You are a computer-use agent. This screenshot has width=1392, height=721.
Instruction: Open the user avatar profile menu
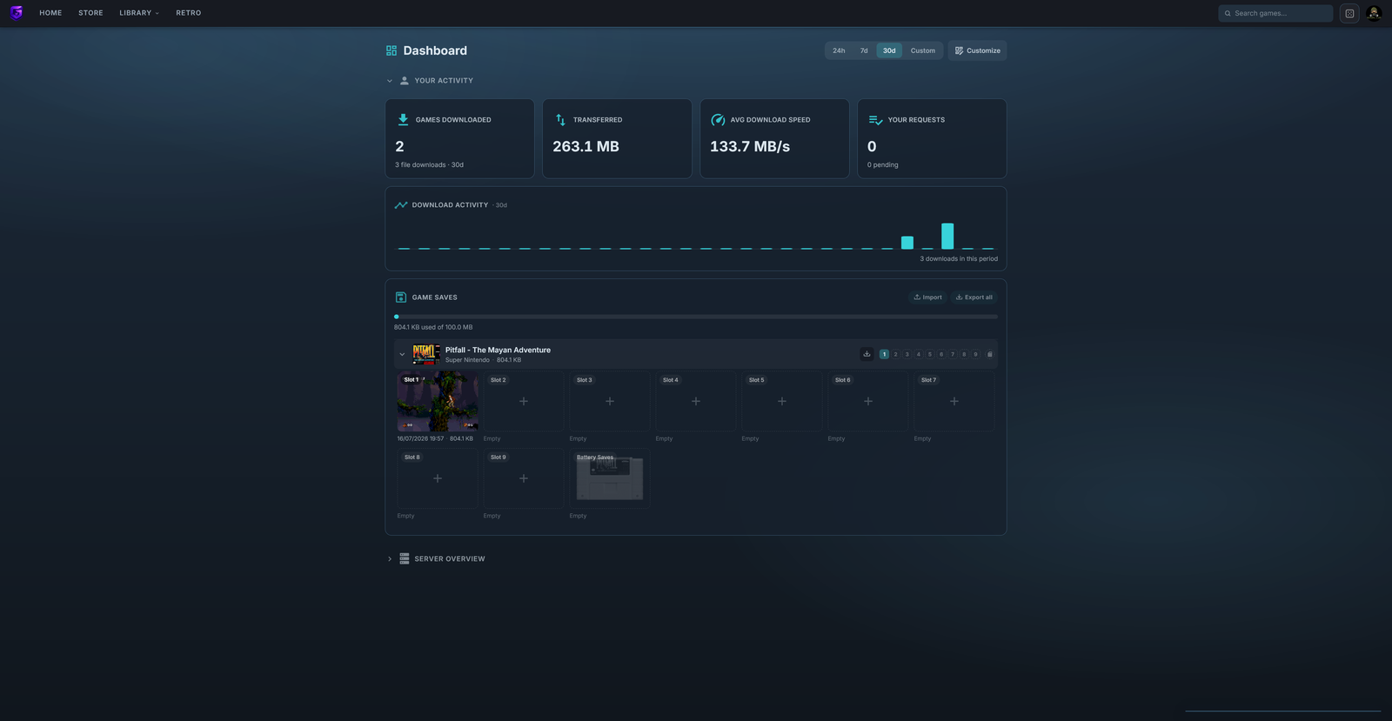(1374, 13)
